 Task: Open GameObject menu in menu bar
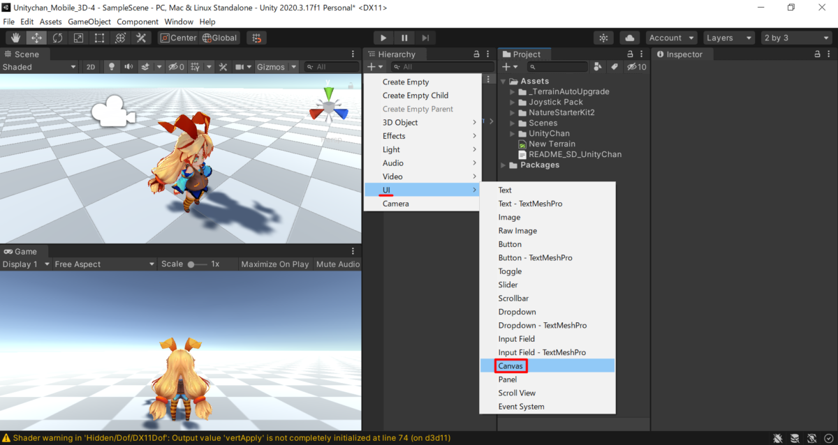coord(90,22)
